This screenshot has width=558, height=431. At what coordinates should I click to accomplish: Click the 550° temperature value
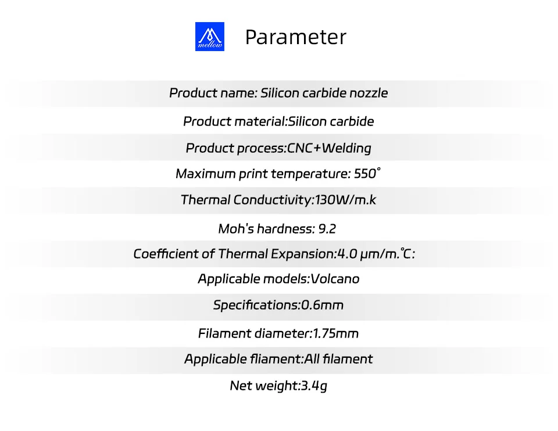click(x=367, y=174)
